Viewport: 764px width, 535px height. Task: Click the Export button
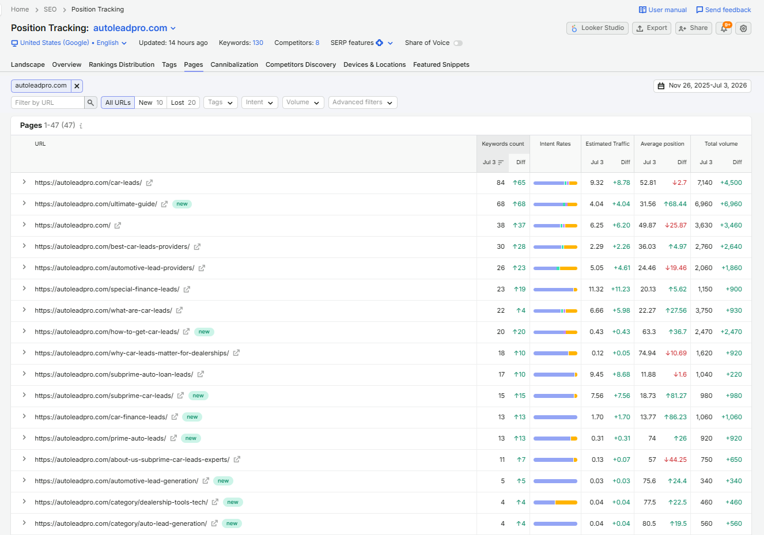652,28
